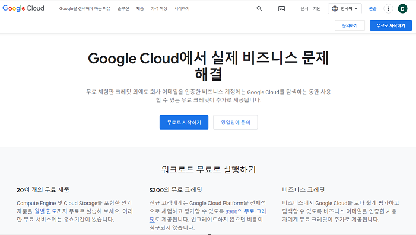Go to the 문서 link
This screenshot has width=416, height=235.
[304, 8]
